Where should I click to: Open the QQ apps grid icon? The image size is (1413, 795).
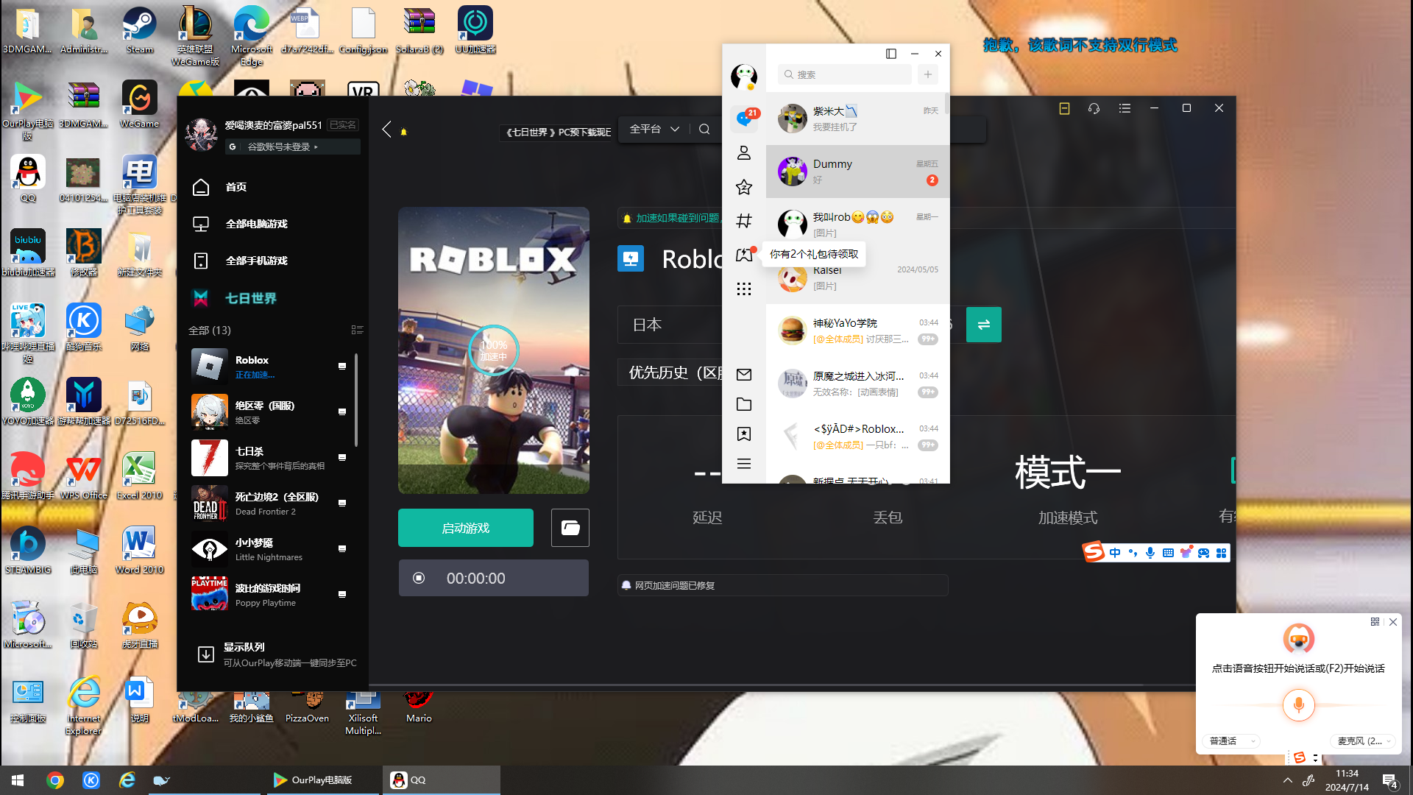(x=744, y=289)
